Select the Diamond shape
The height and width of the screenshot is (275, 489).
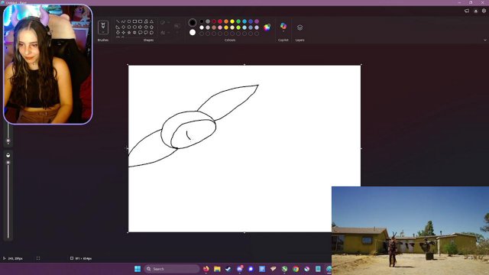coord(124,27)
